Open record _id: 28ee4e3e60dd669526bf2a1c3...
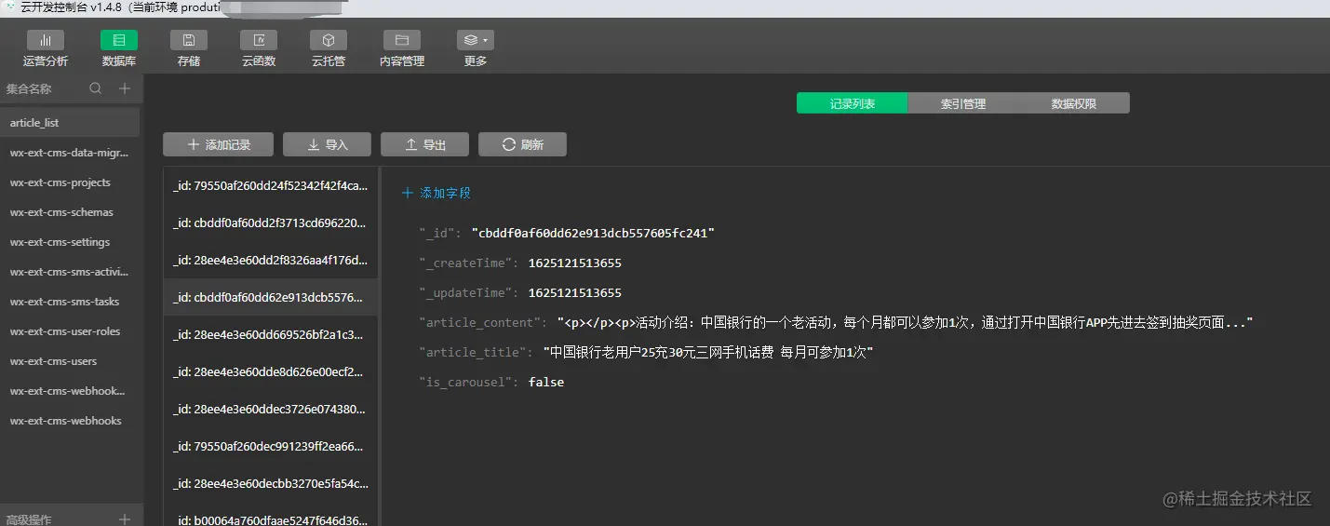Image resolution: width=1330 pixels, height=526 pixels. click(x=271, y=334)
